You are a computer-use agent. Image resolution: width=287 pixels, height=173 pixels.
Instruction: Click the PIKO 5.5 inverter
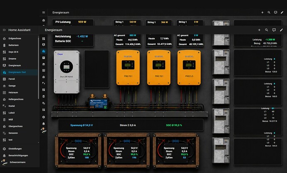[189, 68]
